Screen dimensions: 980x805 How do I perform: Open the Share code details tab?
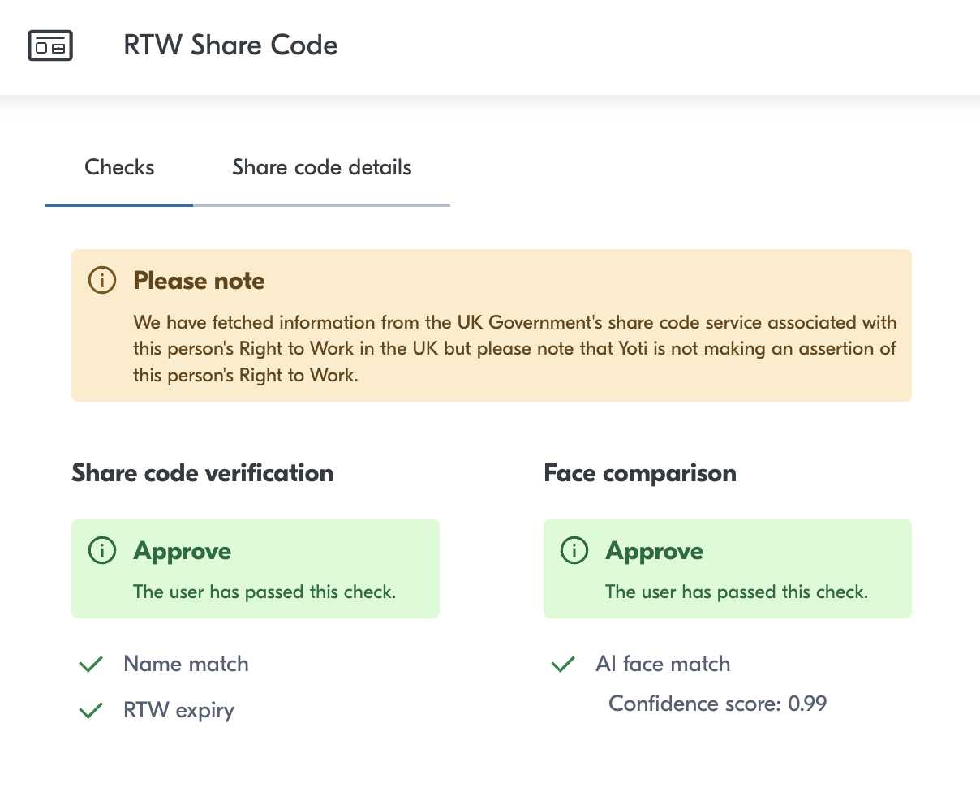321,168
